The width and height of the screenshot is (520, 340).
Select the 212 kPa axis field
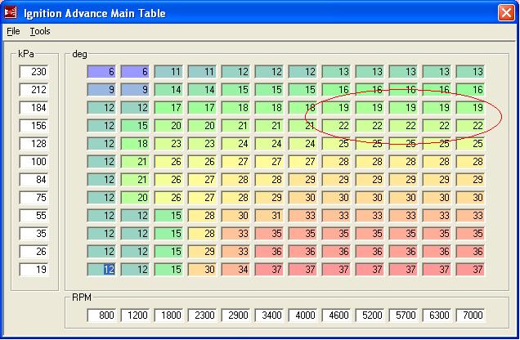(34, 89)
